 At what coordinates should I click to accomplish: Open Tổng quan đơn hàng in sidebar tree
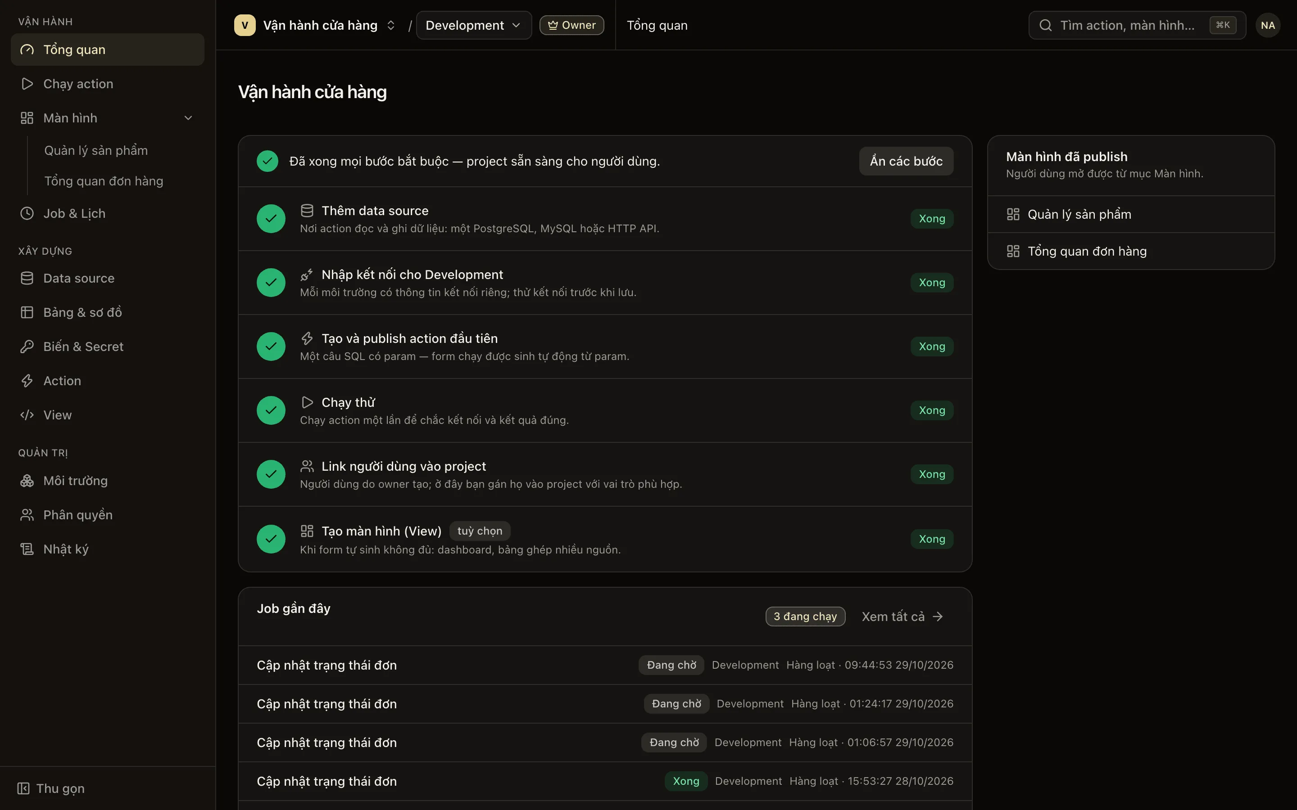point(104,181)
